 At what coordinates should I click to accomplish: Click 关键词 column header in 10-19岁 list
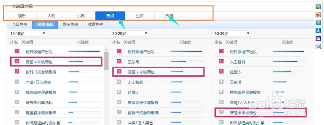27,42
